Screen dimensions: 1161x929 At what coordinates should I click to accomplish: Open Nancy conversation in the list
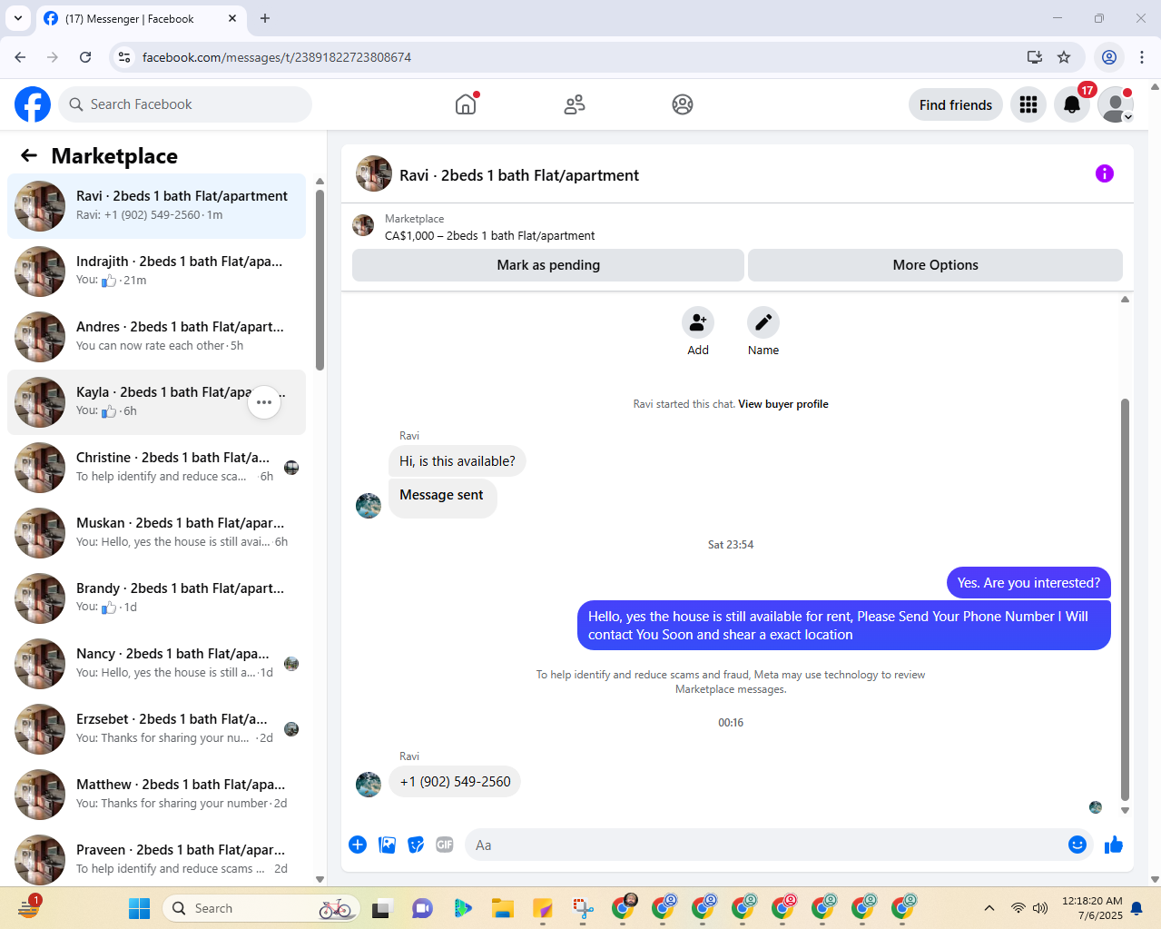pos(156,664)
